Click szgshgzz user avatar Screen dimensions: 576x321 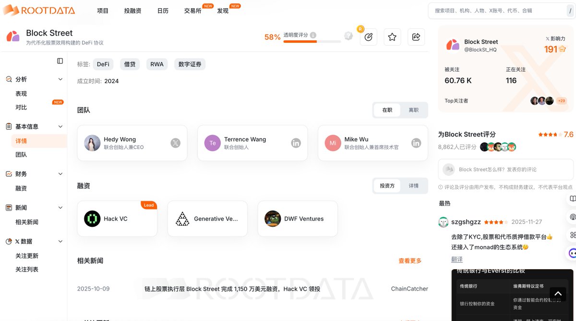(443, 222)
